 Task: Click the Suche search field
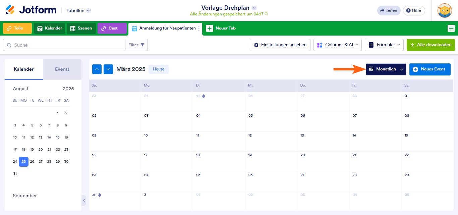coord(67,45)
